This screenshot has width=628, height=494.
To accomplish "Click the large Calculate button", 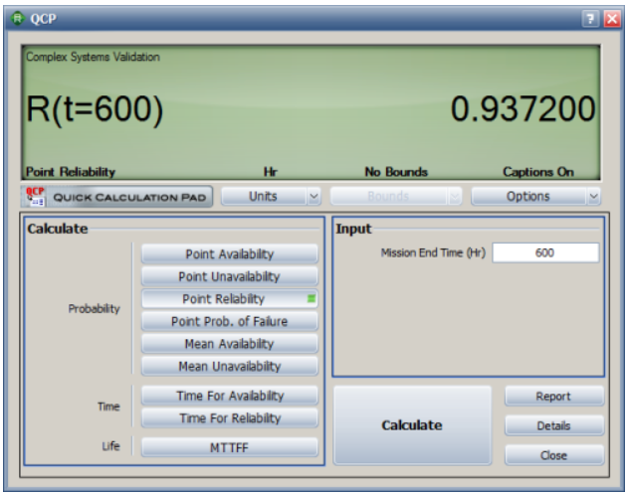I will point(412,424).
